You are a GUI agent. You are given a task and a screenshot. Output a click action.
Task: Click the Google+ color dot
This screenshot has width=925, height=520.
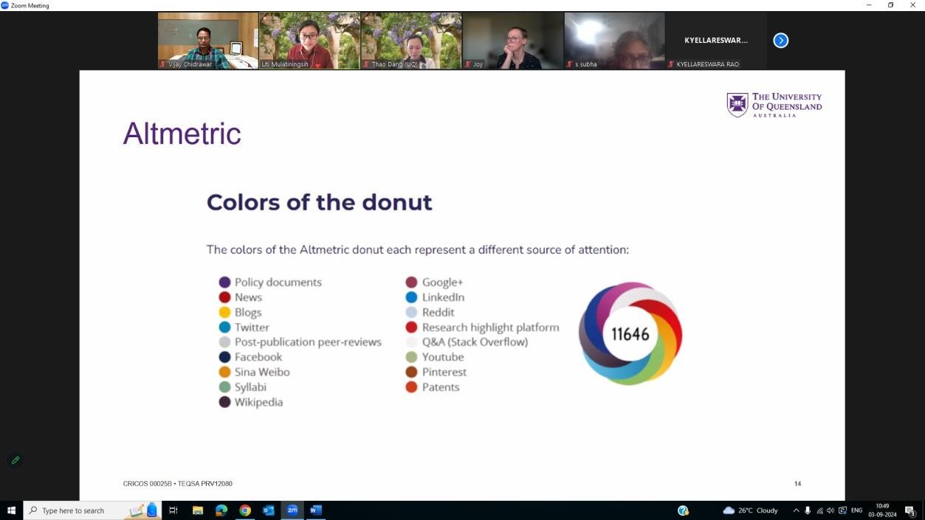tap(411, 282)
